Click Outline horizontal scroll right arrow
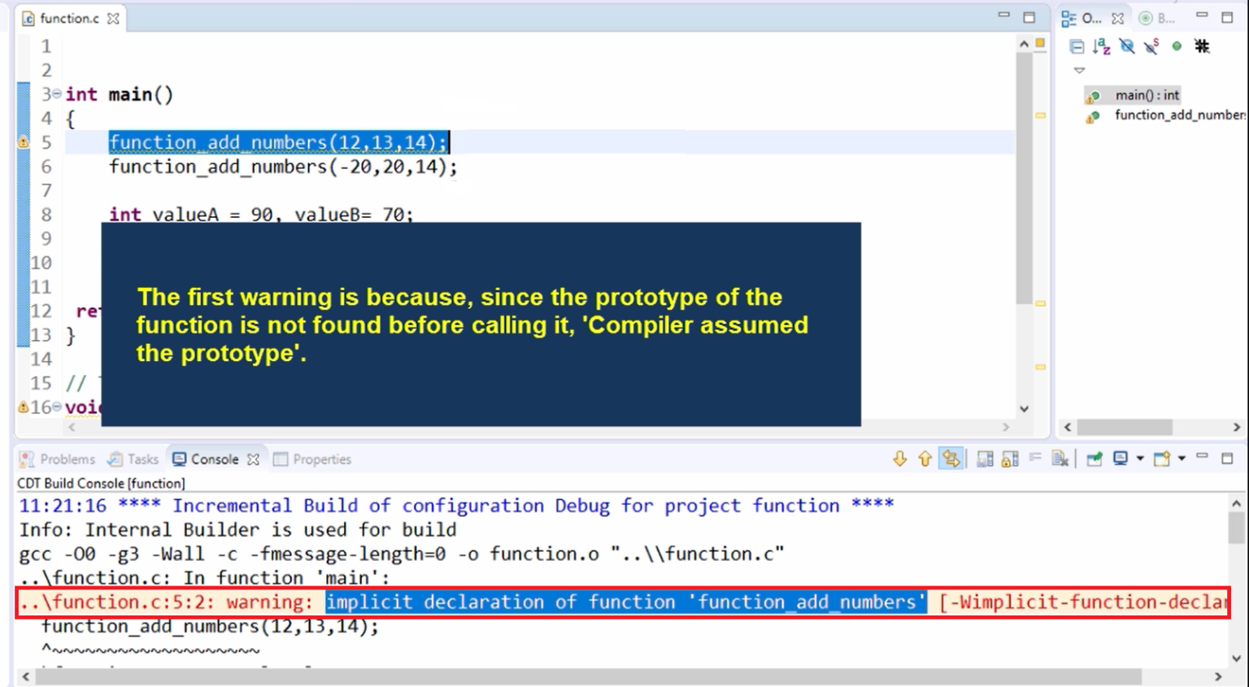Screen dimensions: 1249x687 click(1236, 427)
